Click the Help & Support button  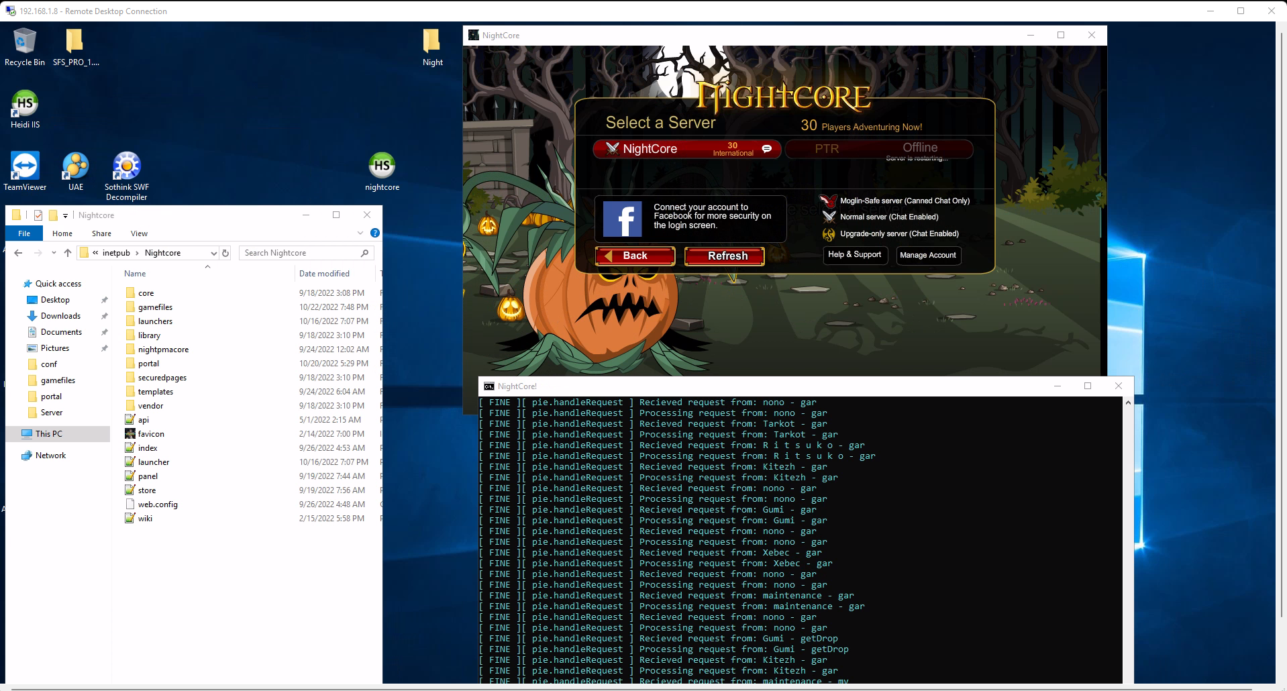(x=855, y=255)
